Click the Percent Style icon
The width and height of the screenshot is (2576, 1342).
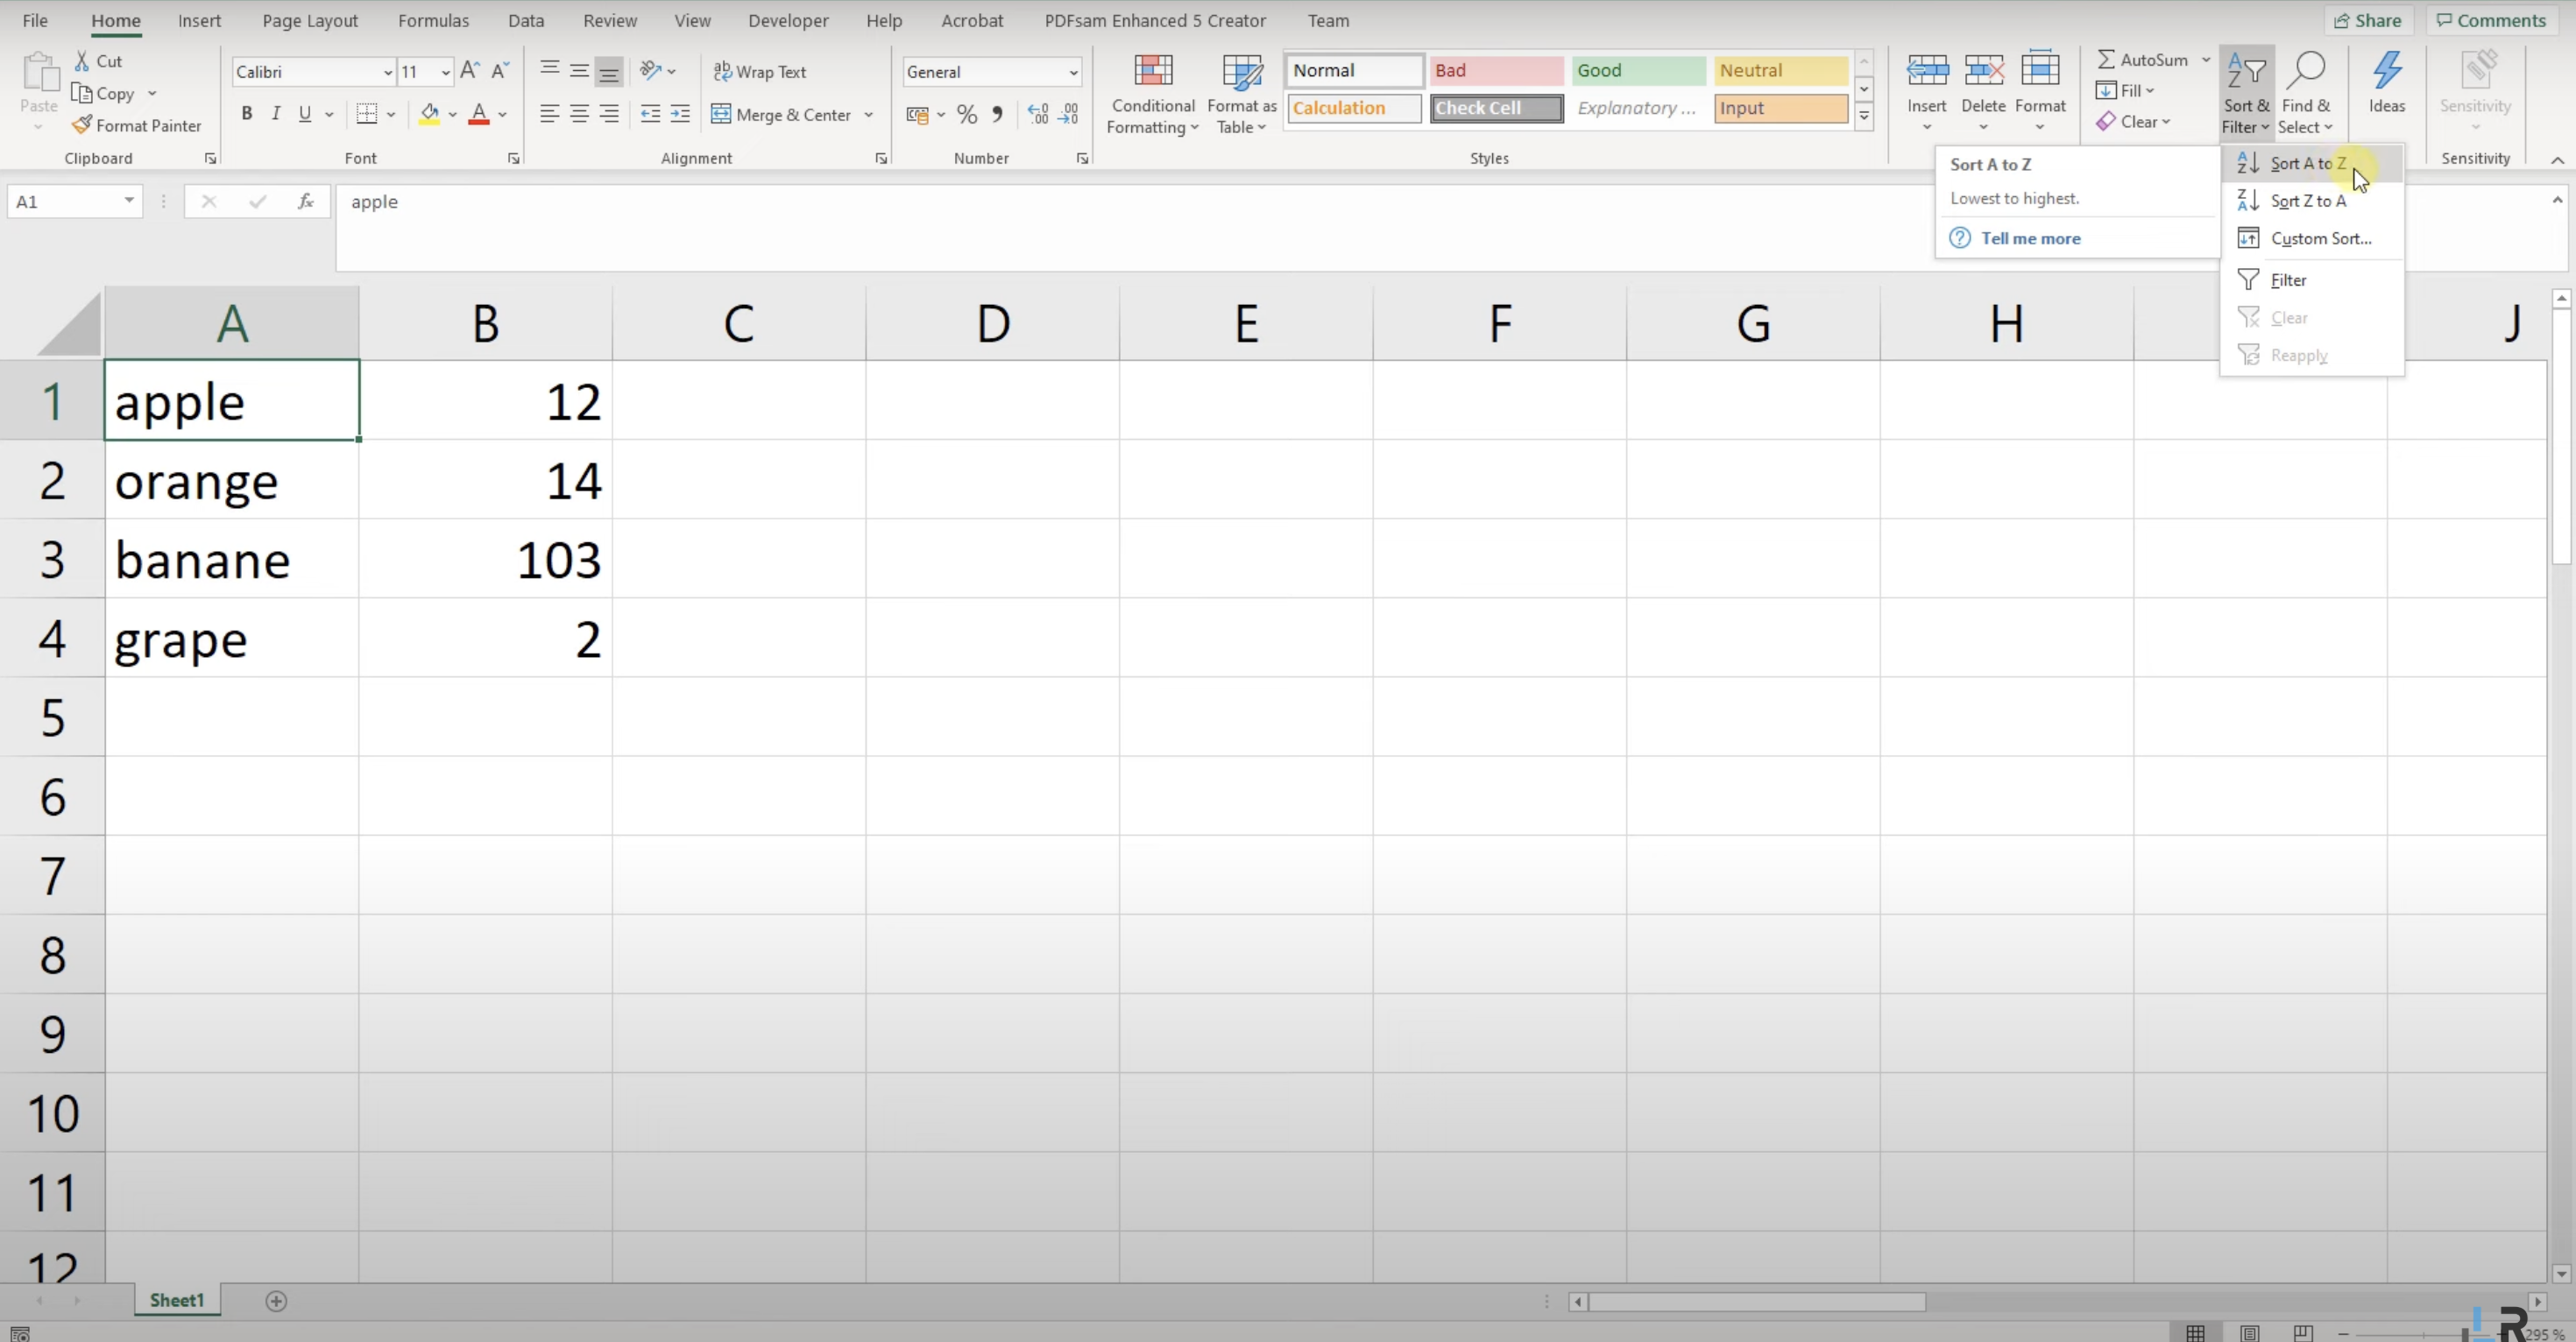(x=966, y=115)
